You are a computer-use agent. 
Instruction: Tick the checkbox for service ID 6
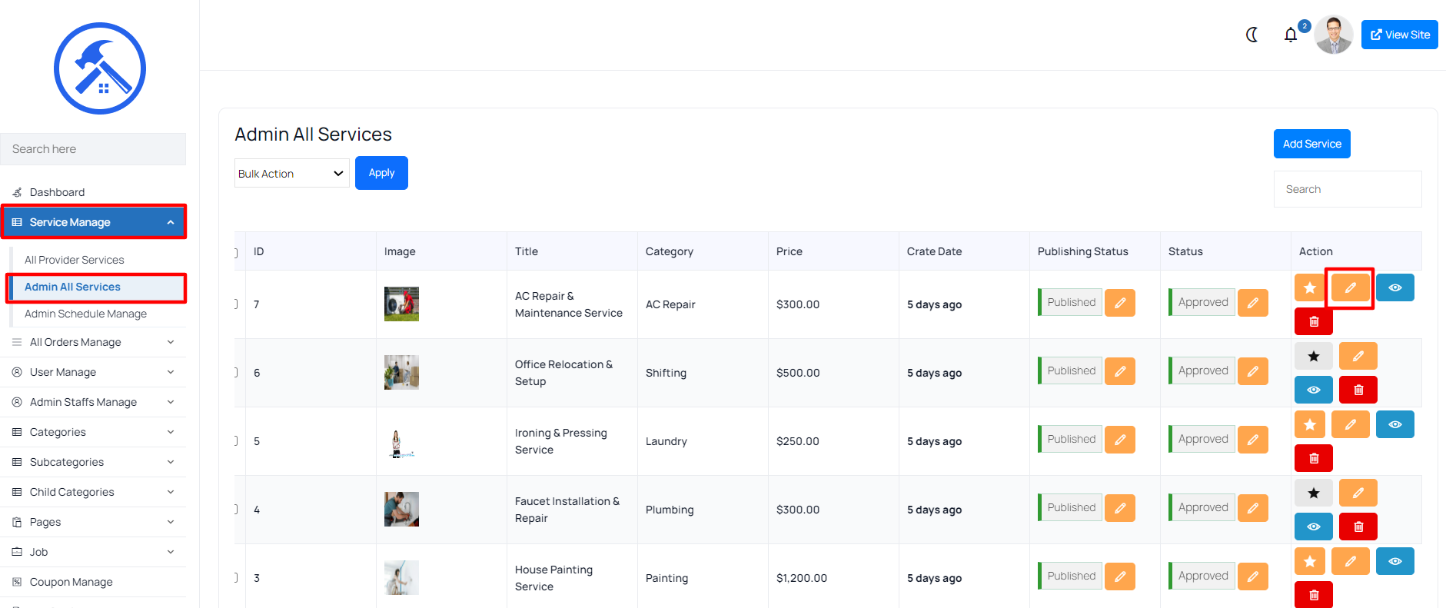tap(237, 373)
